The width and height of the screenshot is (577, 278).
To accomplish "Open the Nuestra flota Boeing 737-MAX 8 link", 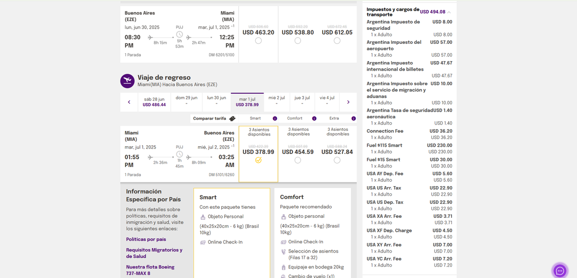I will click(150, 270).
